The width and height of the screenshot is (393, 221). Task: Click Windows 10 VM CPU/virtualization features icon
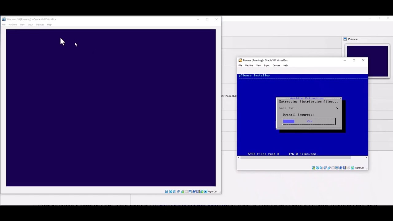coord(198,192)
